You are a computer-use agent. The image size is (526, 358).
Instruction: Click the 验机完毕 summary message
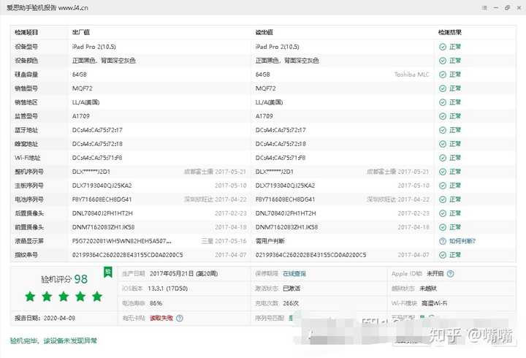point(53,341)
